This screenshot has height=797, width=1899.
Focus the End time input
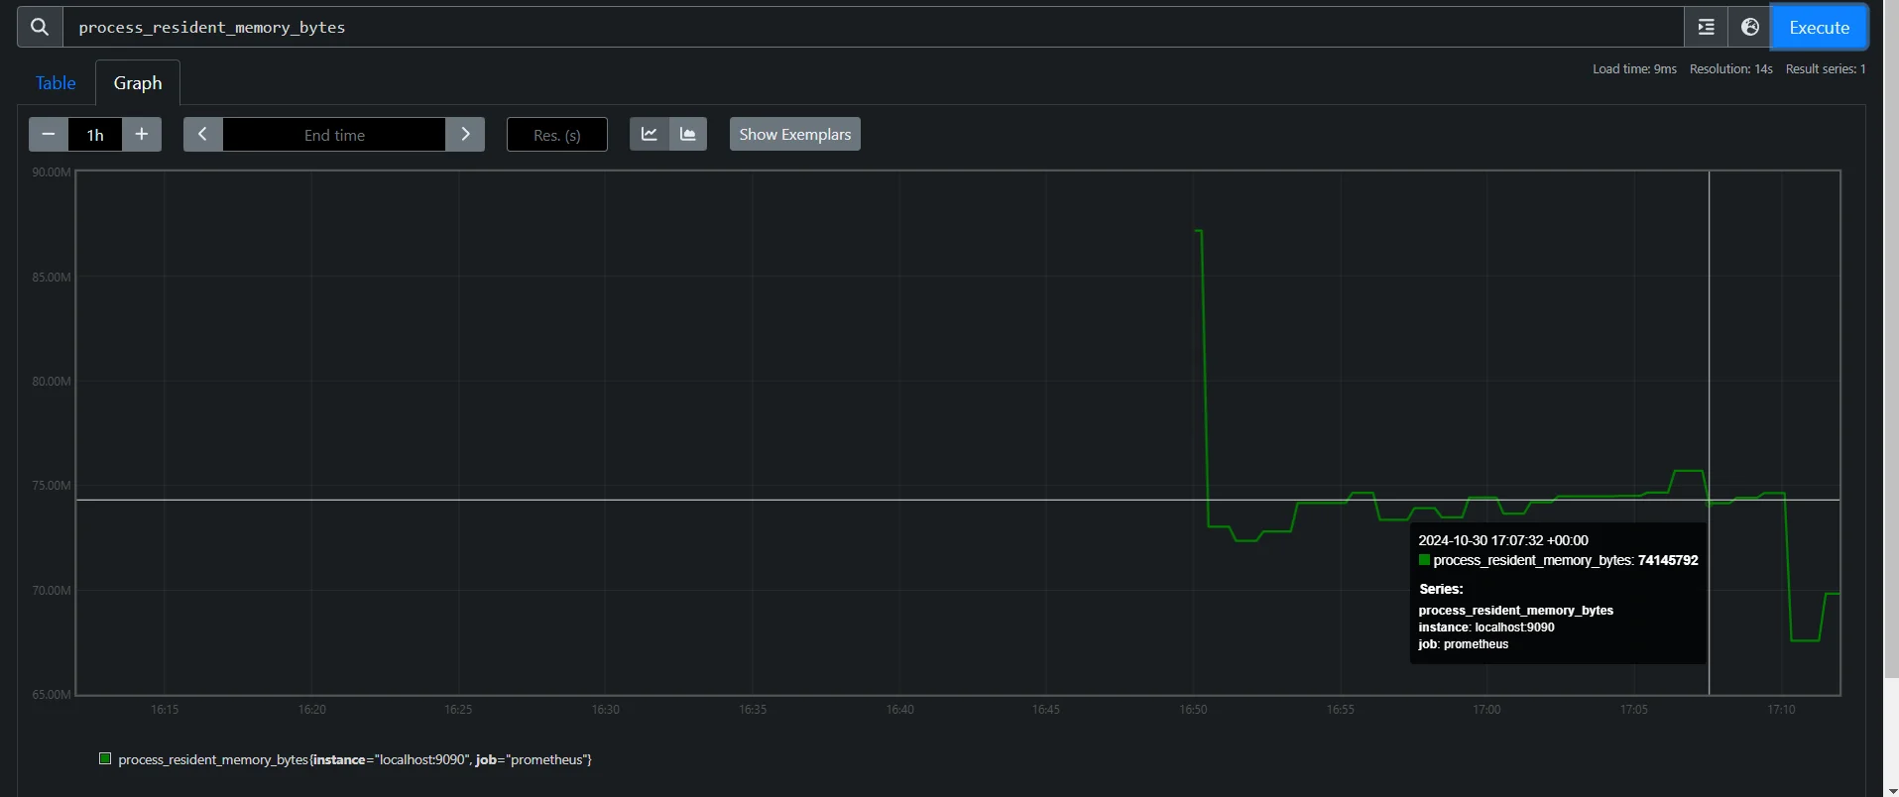coord(334,135)
